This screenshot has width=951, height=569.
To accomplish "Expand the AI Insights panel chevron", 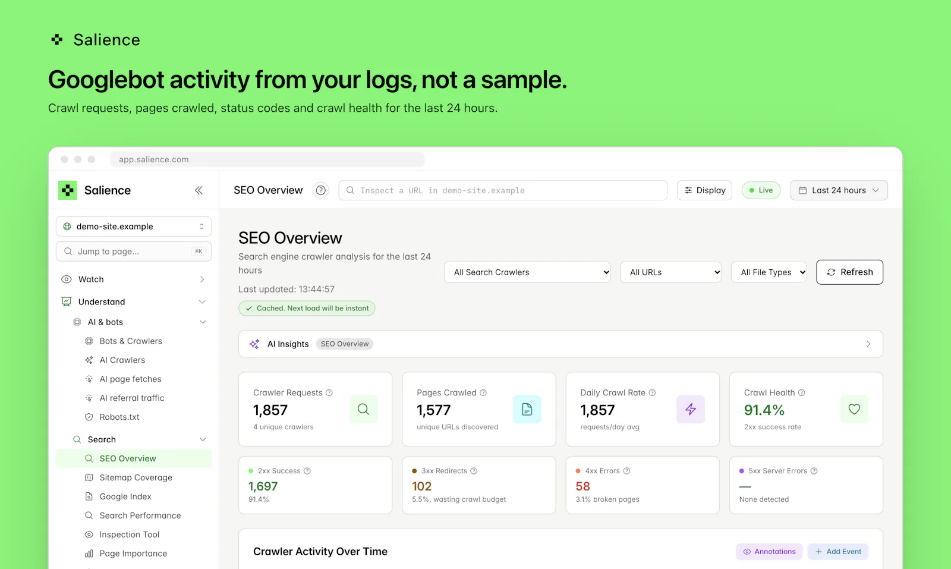I will [868, 344].
